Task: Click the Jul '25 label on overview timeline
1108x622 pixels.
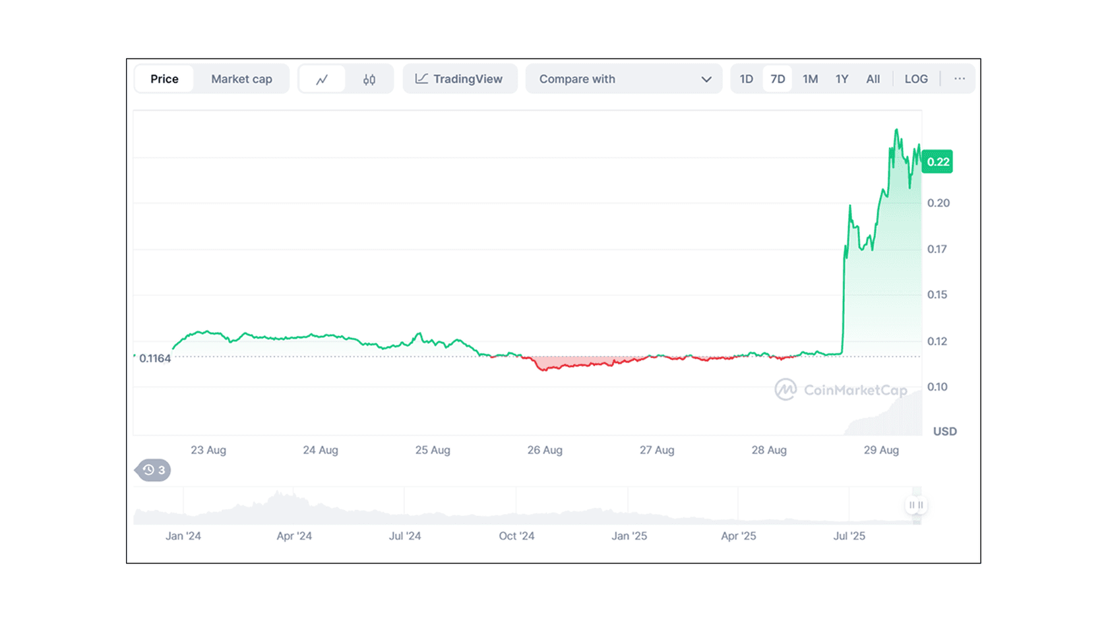Action: (x=849, y=536)
